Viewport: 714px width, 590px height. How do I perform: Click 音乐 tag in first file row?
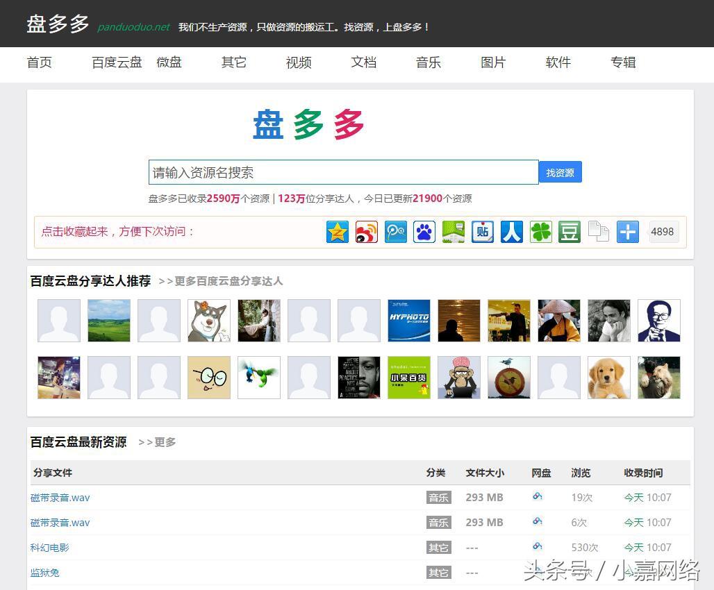point(439,498)
